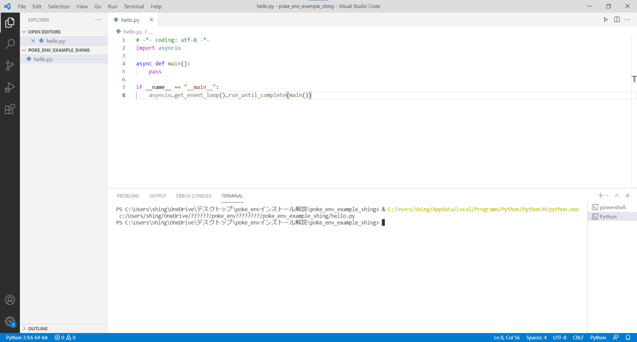Open the Source Control view
The height and width of the screenshot is (342, 637).
pos(10,66)
